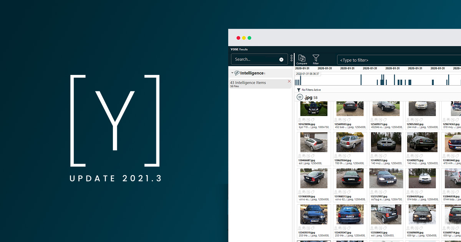Open the three-dot menu beside Search
Image resolution: width=461 pixels, height=242 pixels.
291,58
